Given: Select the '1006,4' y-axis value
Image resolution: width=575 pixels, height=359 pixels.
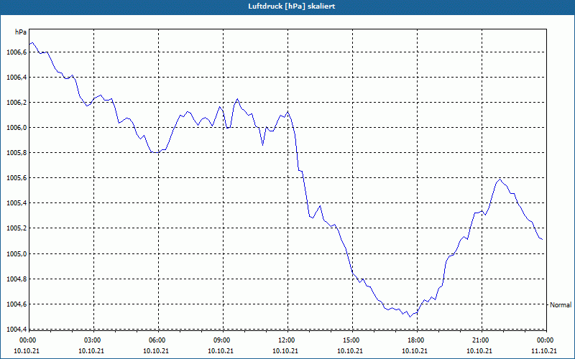Looking at the screenshot, I should coord(17,78).
